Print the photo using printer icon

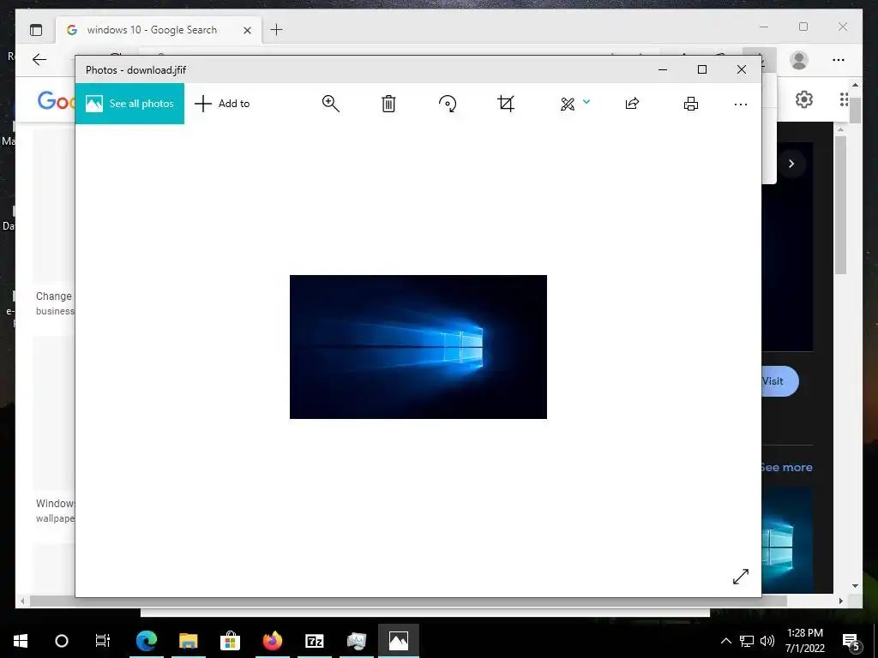(691, 104)
